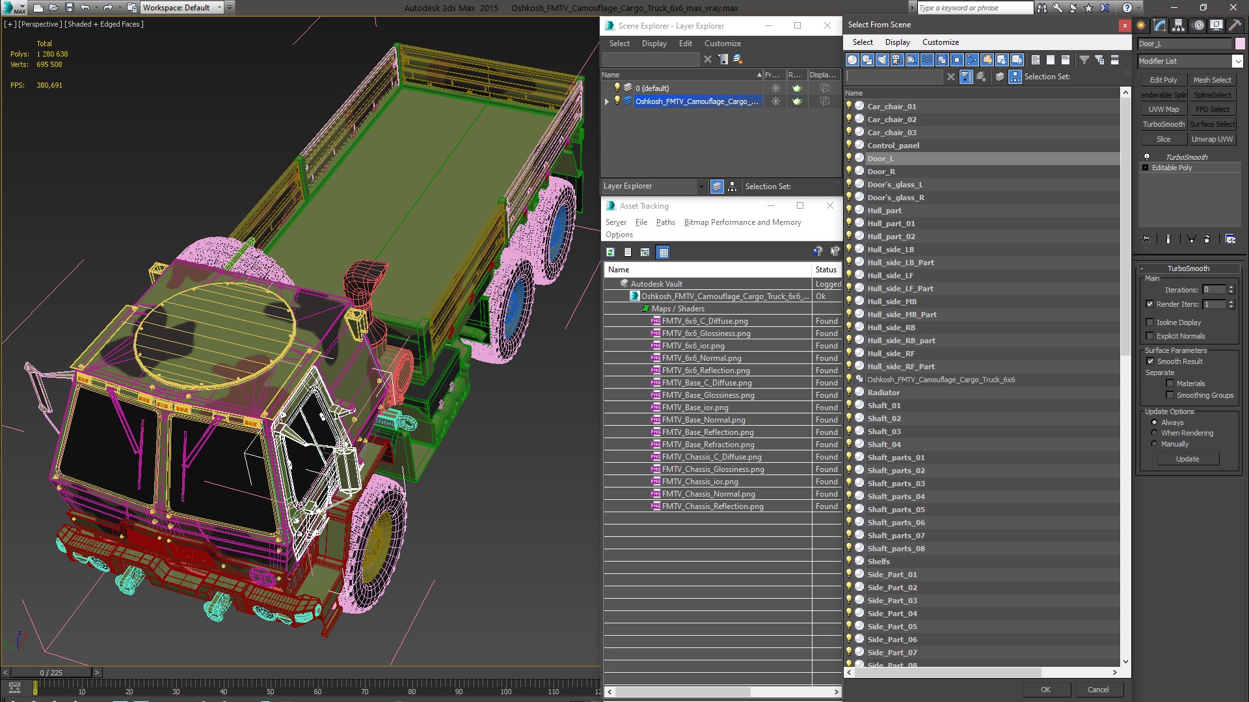This screenshot has width=1249, height=702.
Task: Click the Layer Explorer layers icon next to dropdown
Action: point(717,187)
